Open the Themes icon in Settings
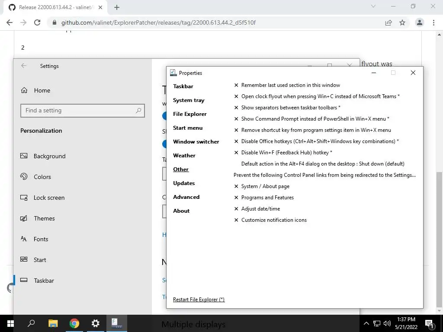 pyautogui.click(x=24, y=218)
